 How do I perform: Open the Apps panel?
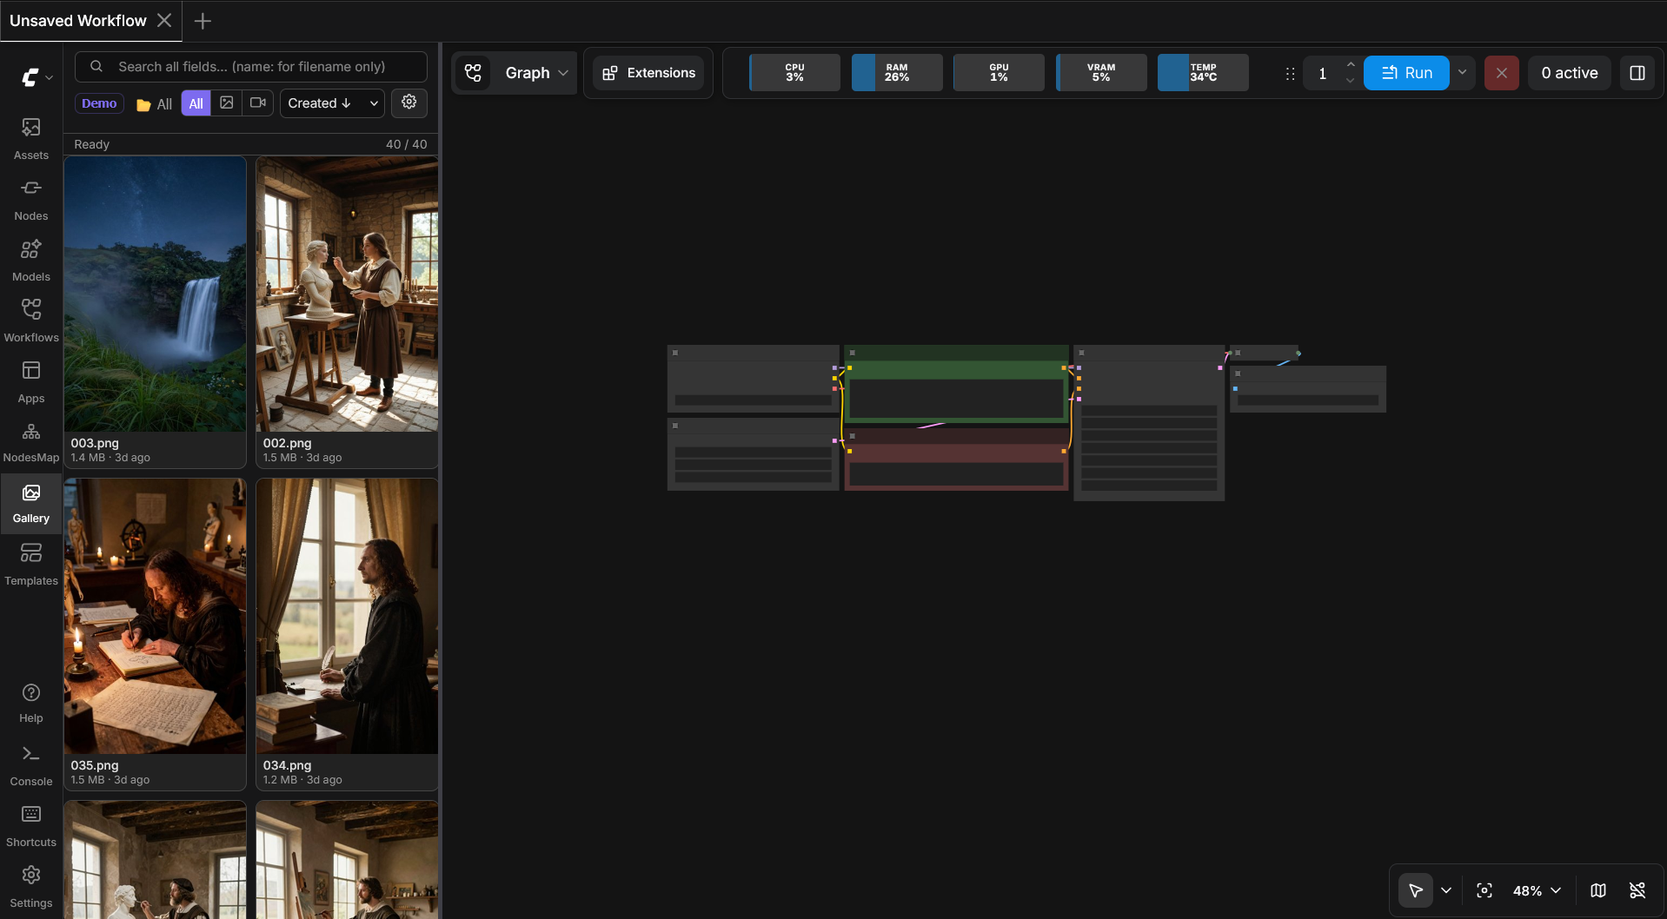pyautogui.click(x=31, y=382)
